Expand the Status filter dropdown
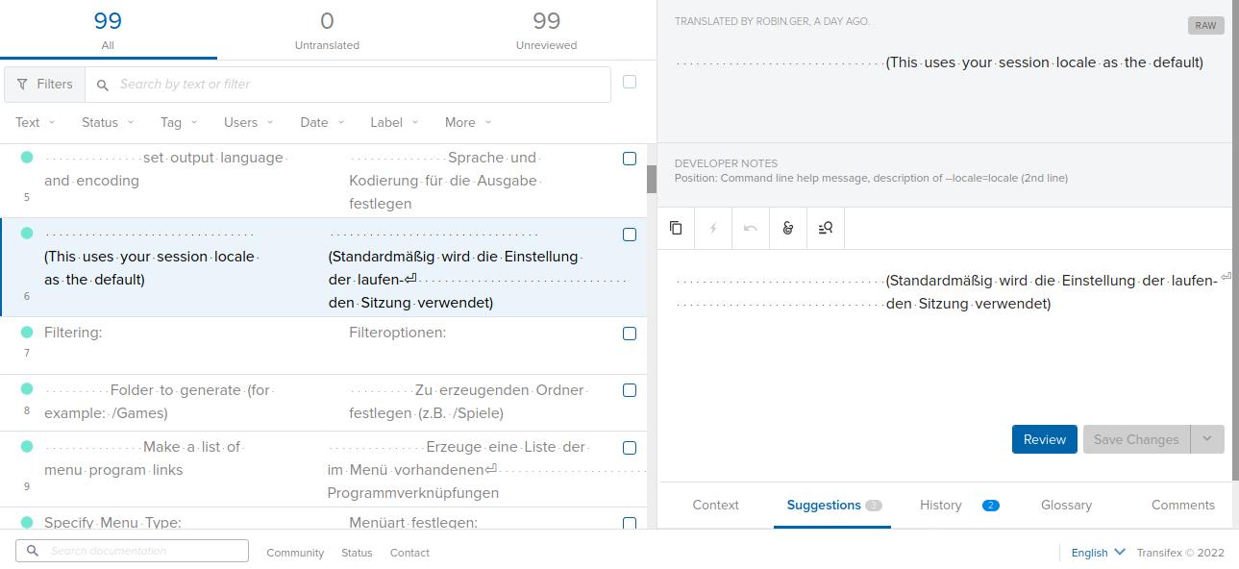Screen dimensions: 1239x569 [108, 122]
